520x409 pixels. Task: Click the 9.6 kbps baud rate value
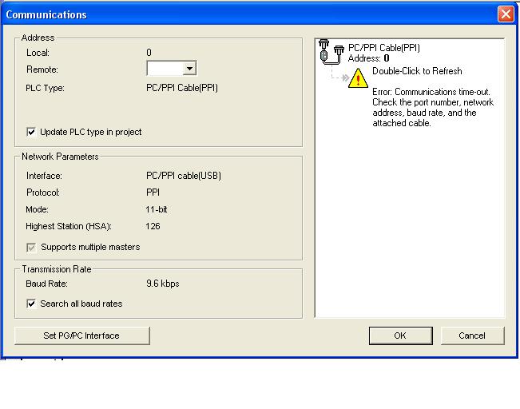[164, 284]
